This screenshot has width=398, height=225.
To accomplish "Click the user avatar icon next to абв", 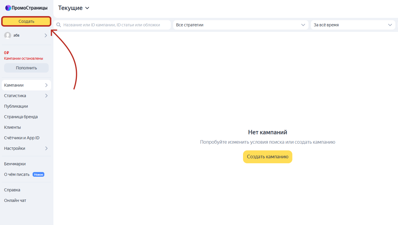I will (8, 35).
